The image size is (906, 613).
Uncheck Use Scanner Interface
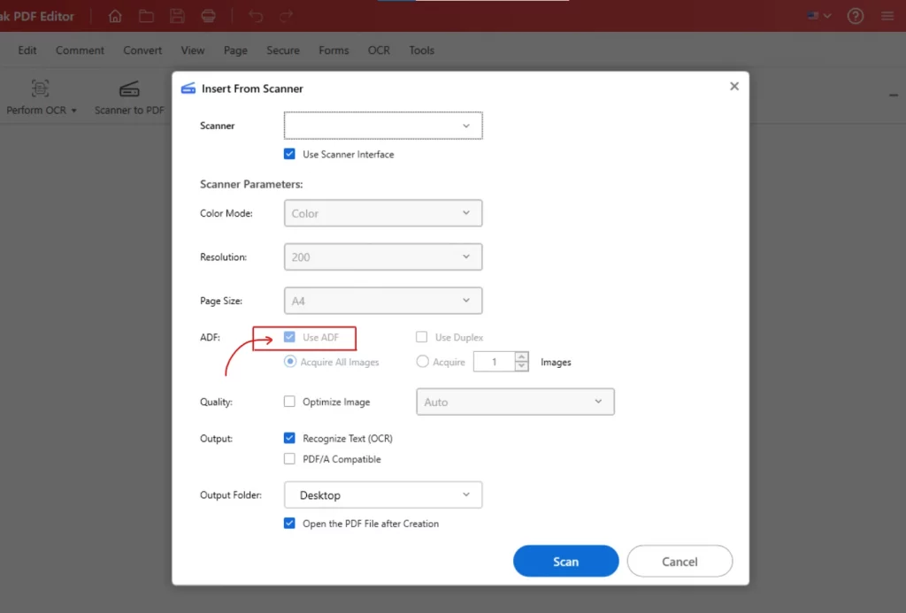tap(289, 154)
